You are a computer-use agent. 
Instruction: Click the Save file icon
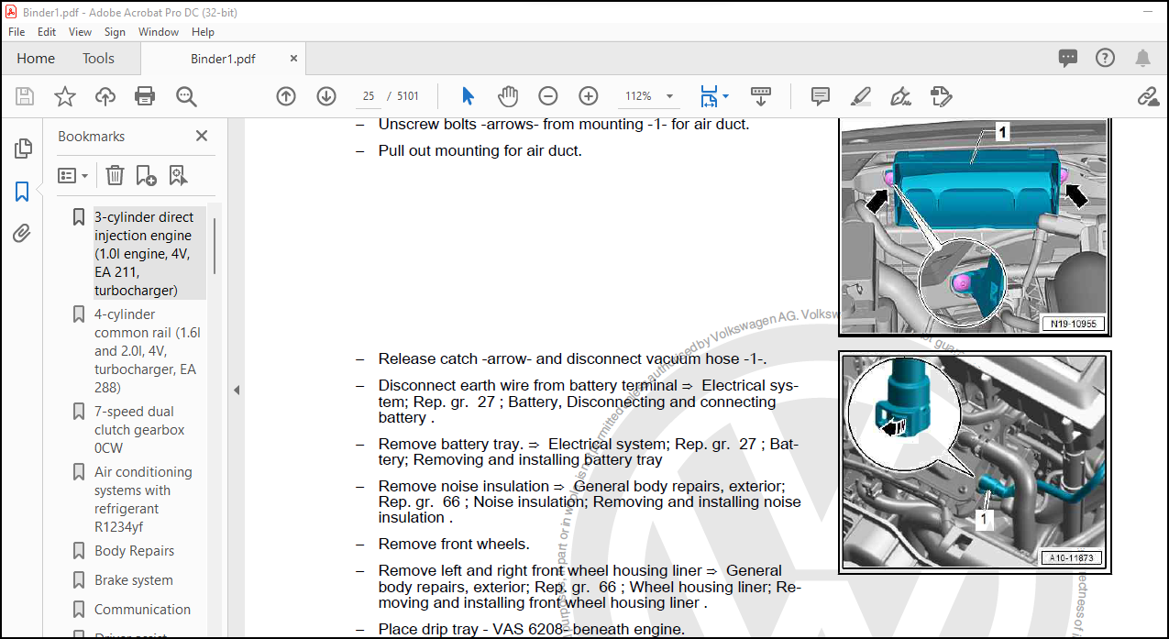pos(25,96)
